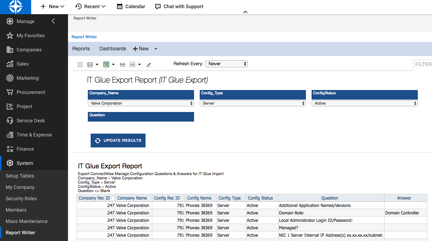Export the report to Excel

tap(106, 65)
